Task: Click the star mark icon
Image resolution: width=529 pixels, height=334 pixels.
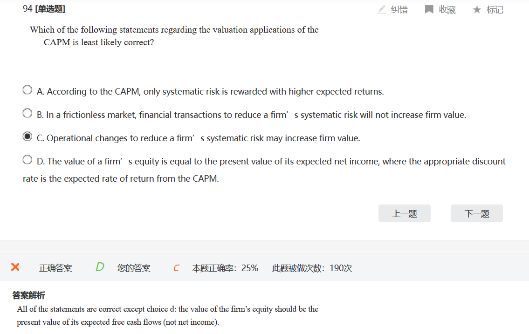Action: (x=477, y=9)
